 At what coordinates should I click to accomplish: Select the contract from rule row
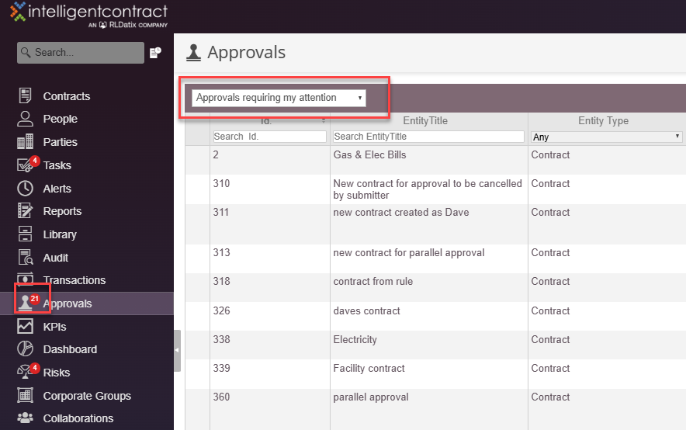click(435, 287)
